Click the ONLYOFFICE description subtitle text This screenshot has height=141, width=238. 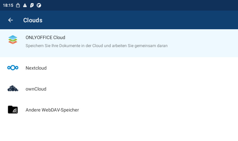[96, 46]
